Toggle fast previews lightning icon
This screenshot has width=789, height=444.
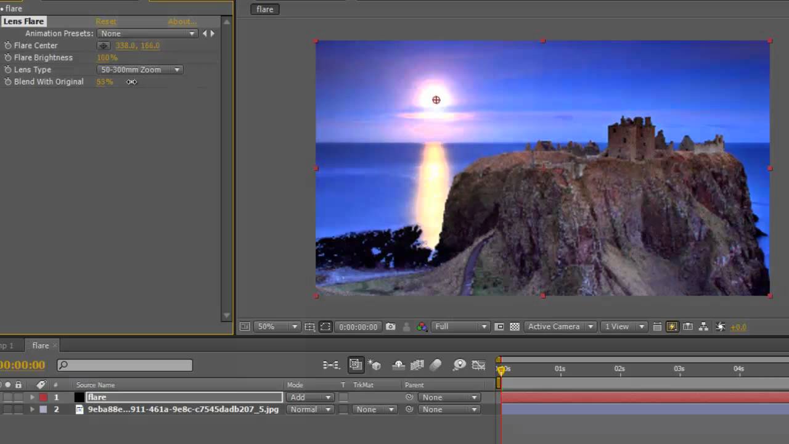[x=672, y=327]
